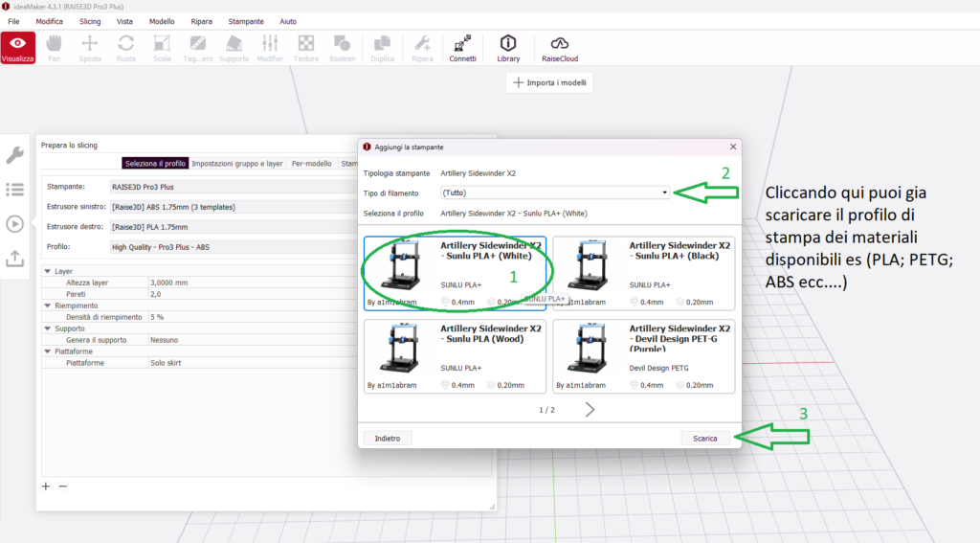The height and width of the screenshot is (543, 980).
Task: Select the Visualizza view tool
Action: point(17,48)
